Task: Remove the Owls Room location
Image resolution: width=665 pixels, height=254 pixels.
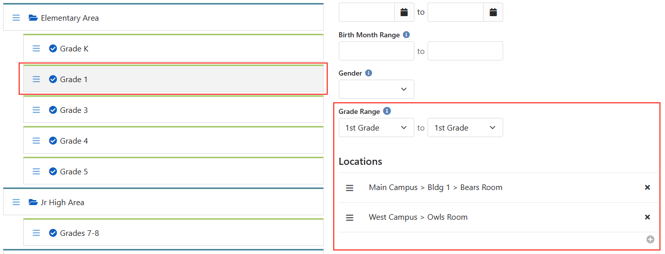Action: [647, 217]
